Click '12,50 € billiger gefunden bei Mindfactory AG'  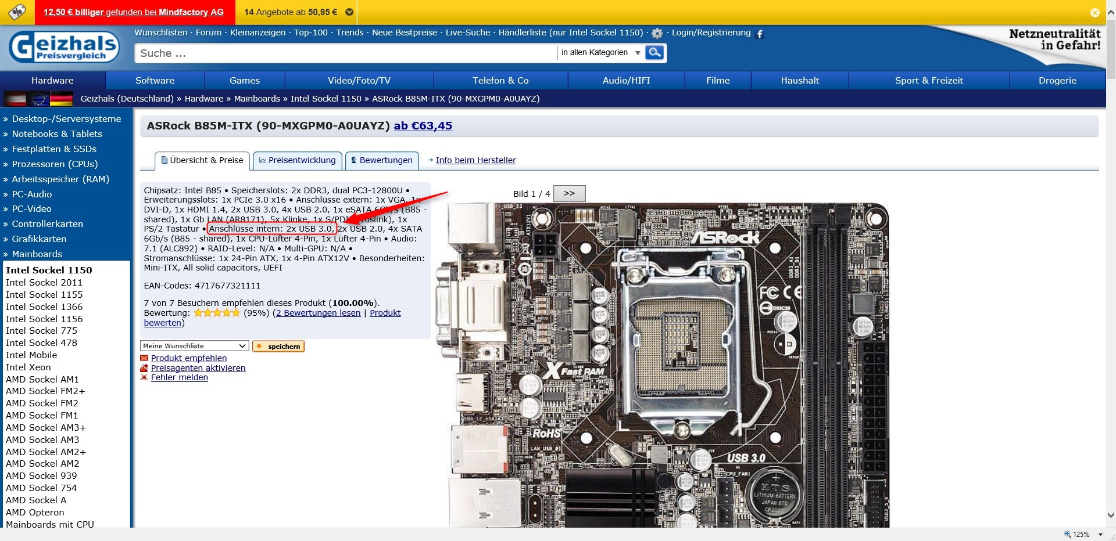(134, 12)
